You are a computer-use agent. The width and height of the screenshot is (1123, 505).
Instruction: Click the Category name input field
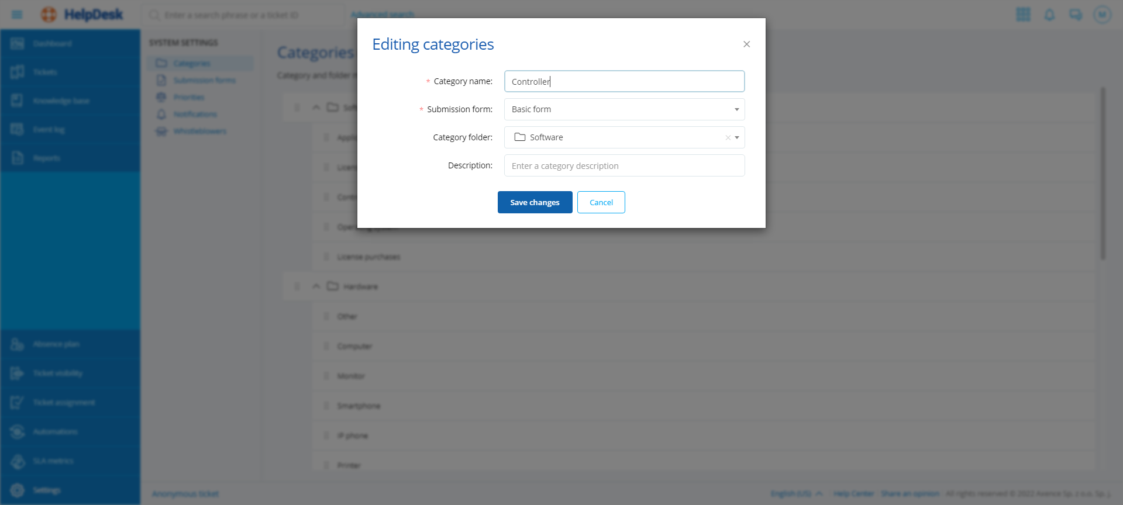point(624,81)
